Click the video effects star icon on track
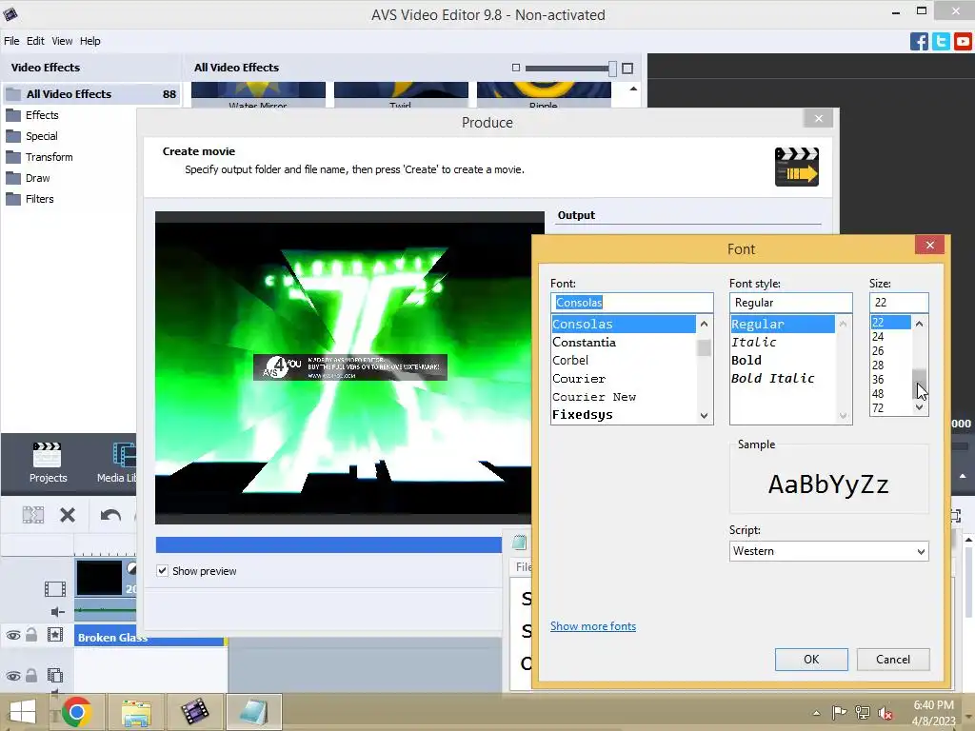The width and height of the screenshot is (975, 731). 55,635
